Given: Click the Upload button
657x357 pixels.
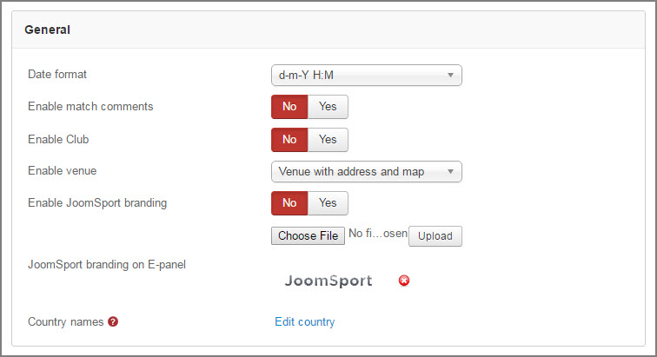Looking at the screenshot, I should tap(435, 236).
